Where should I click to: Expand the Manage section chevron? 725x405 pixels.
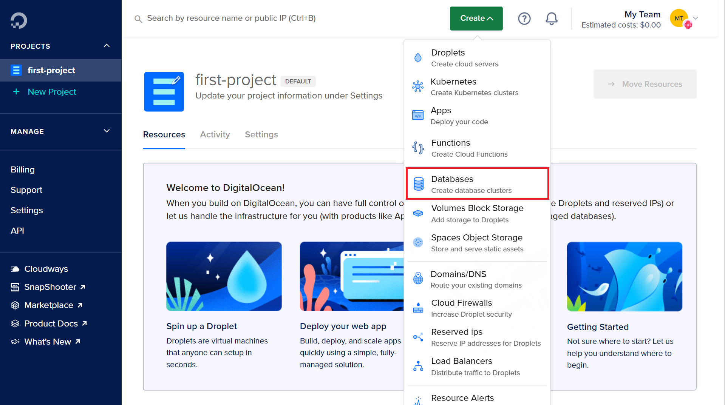[107, 131]
